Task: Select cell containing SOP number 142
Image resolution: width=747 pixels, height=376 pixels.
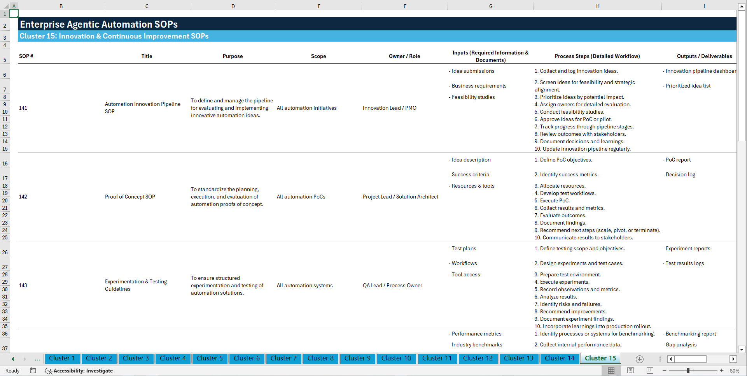Action: 23,197
